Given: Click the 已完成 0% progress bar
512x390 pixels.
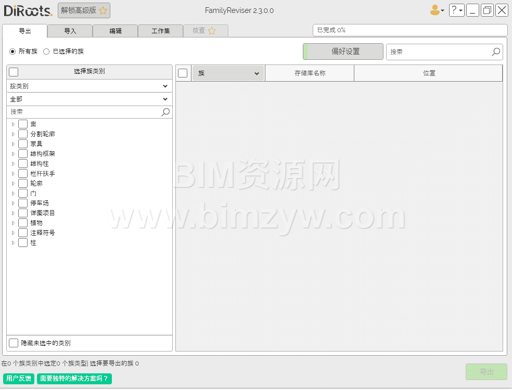Looking at the screenshot, I should pyautogui.click(x=409, y=30).
